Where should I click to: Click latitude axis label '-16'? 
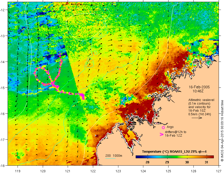click(3, 114)
